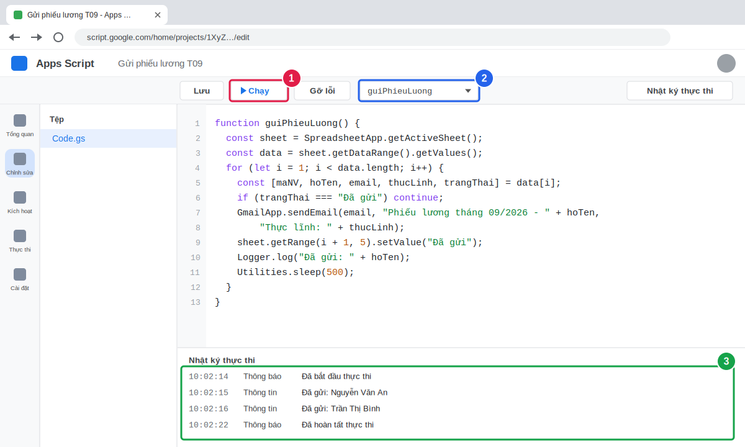Go forward in browser history

37,37
